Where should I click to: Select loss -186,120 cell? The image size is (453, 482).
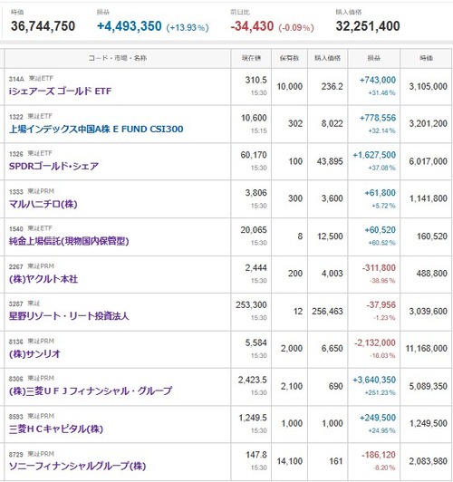tap(379, 455)
